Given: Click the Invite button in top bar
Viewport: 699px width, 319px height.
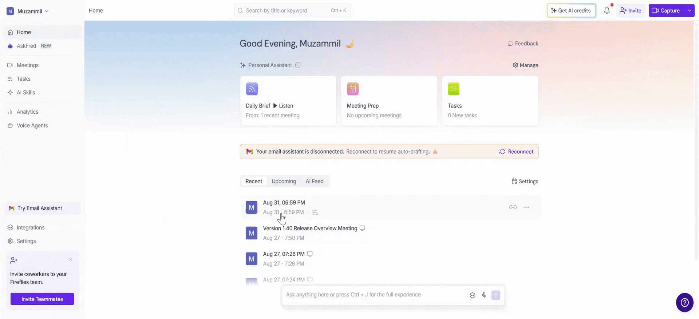Looking at the screenshot, I should (x=631, y=11).
